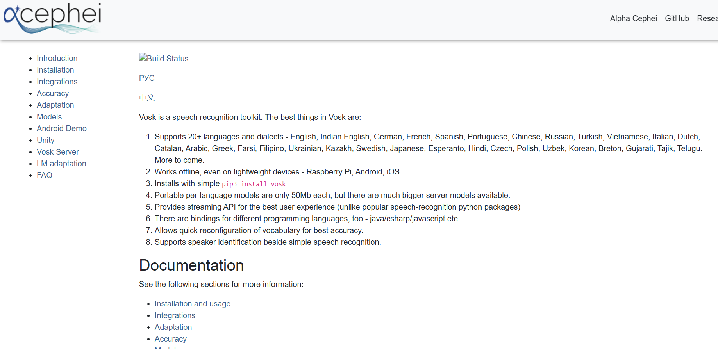Viewport: 718px width, 349px height.
Task: Click the broken Build Status image
Action: 164,58
